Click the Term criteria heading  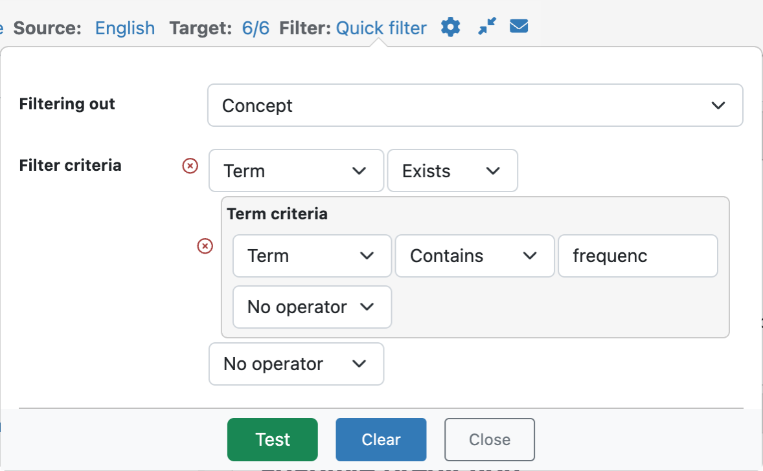pyautogui.click(x=277, y=214)
